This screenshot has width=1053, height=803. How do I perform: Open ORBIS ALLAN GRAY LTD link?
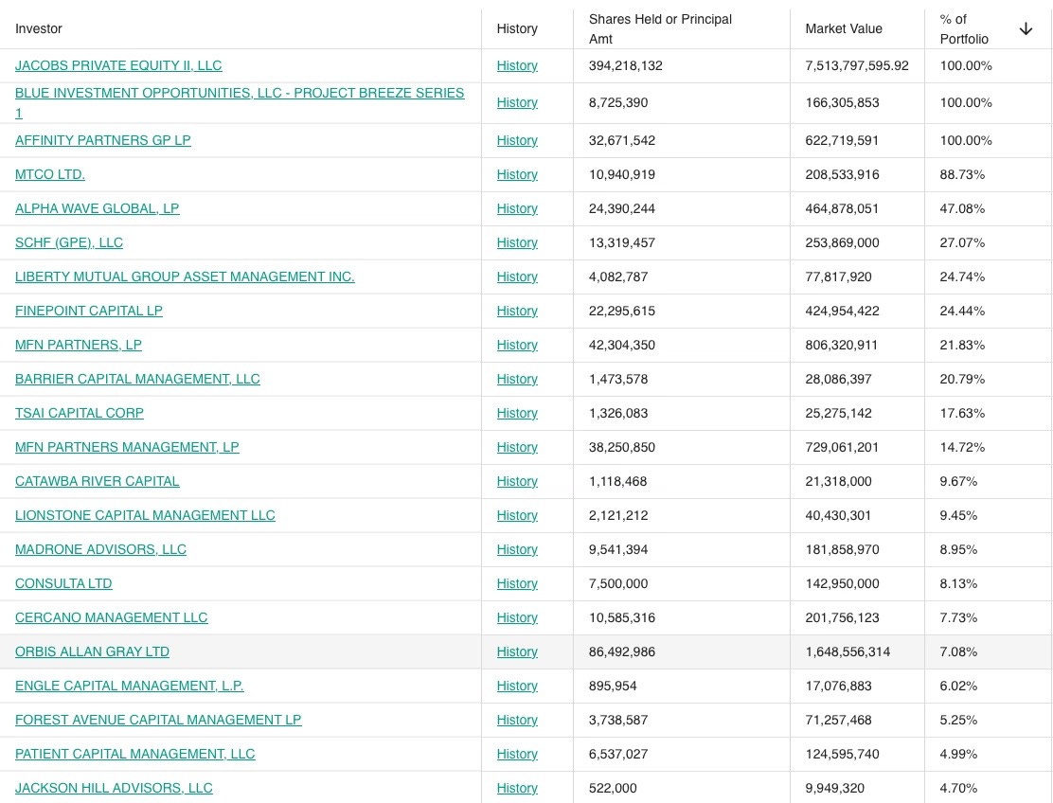coord(92,651)
